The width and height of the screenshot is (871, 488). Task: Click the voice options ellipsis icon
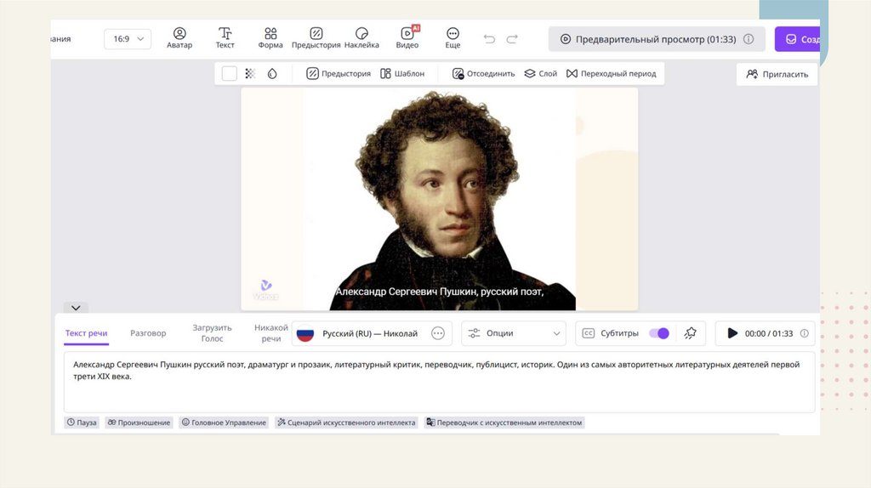click(x=438, y=333)
